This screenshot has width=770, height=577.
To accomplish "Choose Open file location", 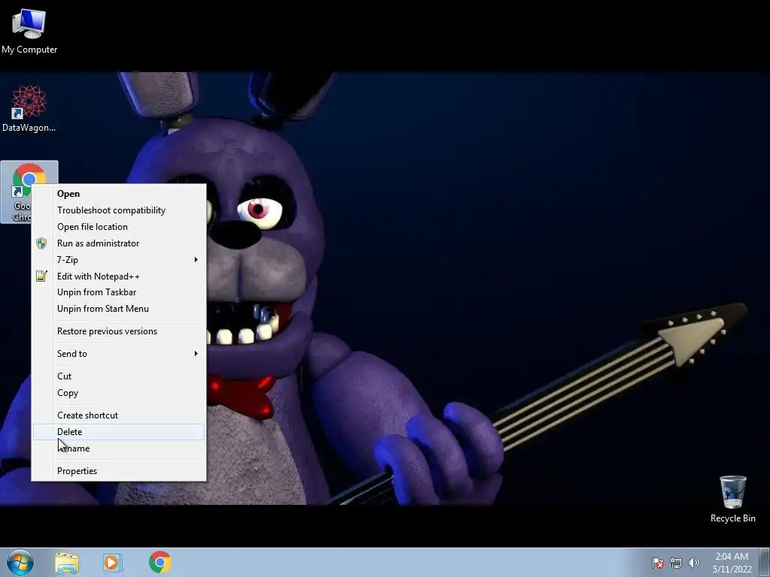I will pos(119,227).
